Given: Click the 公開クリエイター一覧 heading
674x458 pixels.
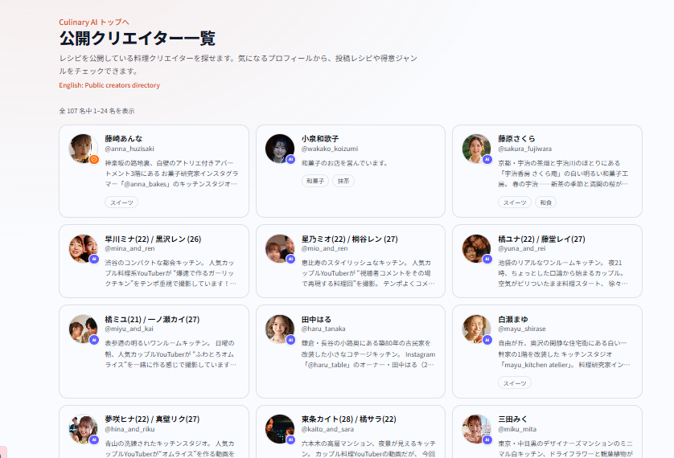Looking at the screenshot, I should (x=137, y=39).
